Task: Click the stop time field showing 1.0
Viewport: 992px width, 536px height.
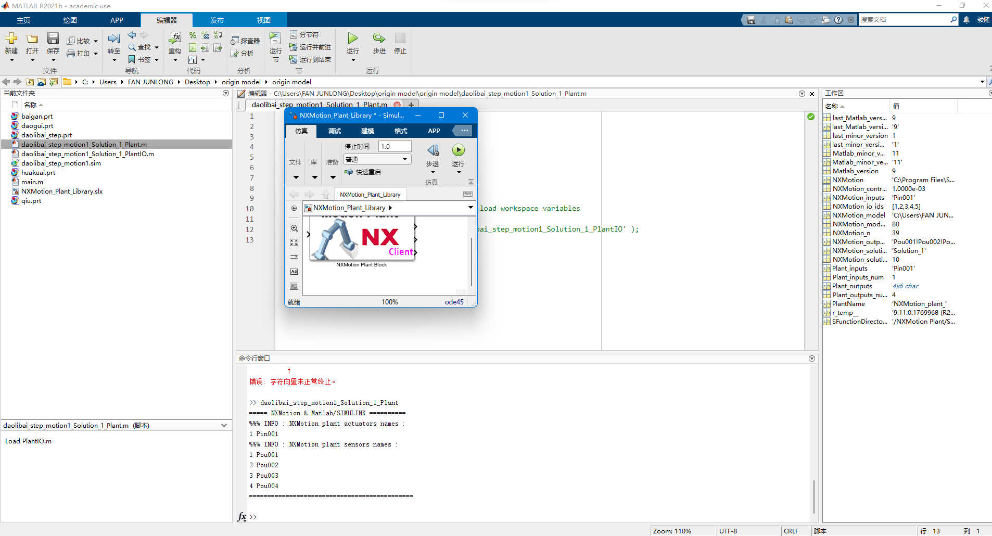Action: pyautogui.click(x=395, y=146)
